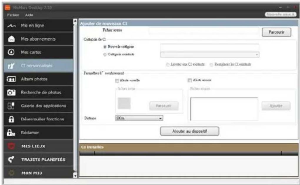This screenshot has height=185, width=300.
Task: Click the CI installés panel header
Action: 189,147
